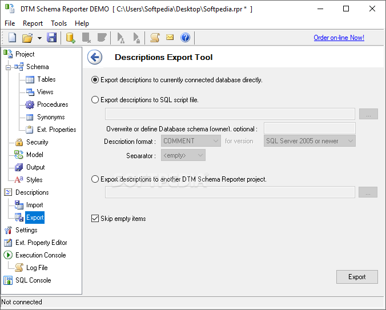The height and width of the screenshot is (310, 386).
Task: Click the SQL script file path field
Action: tap(230, 114)
